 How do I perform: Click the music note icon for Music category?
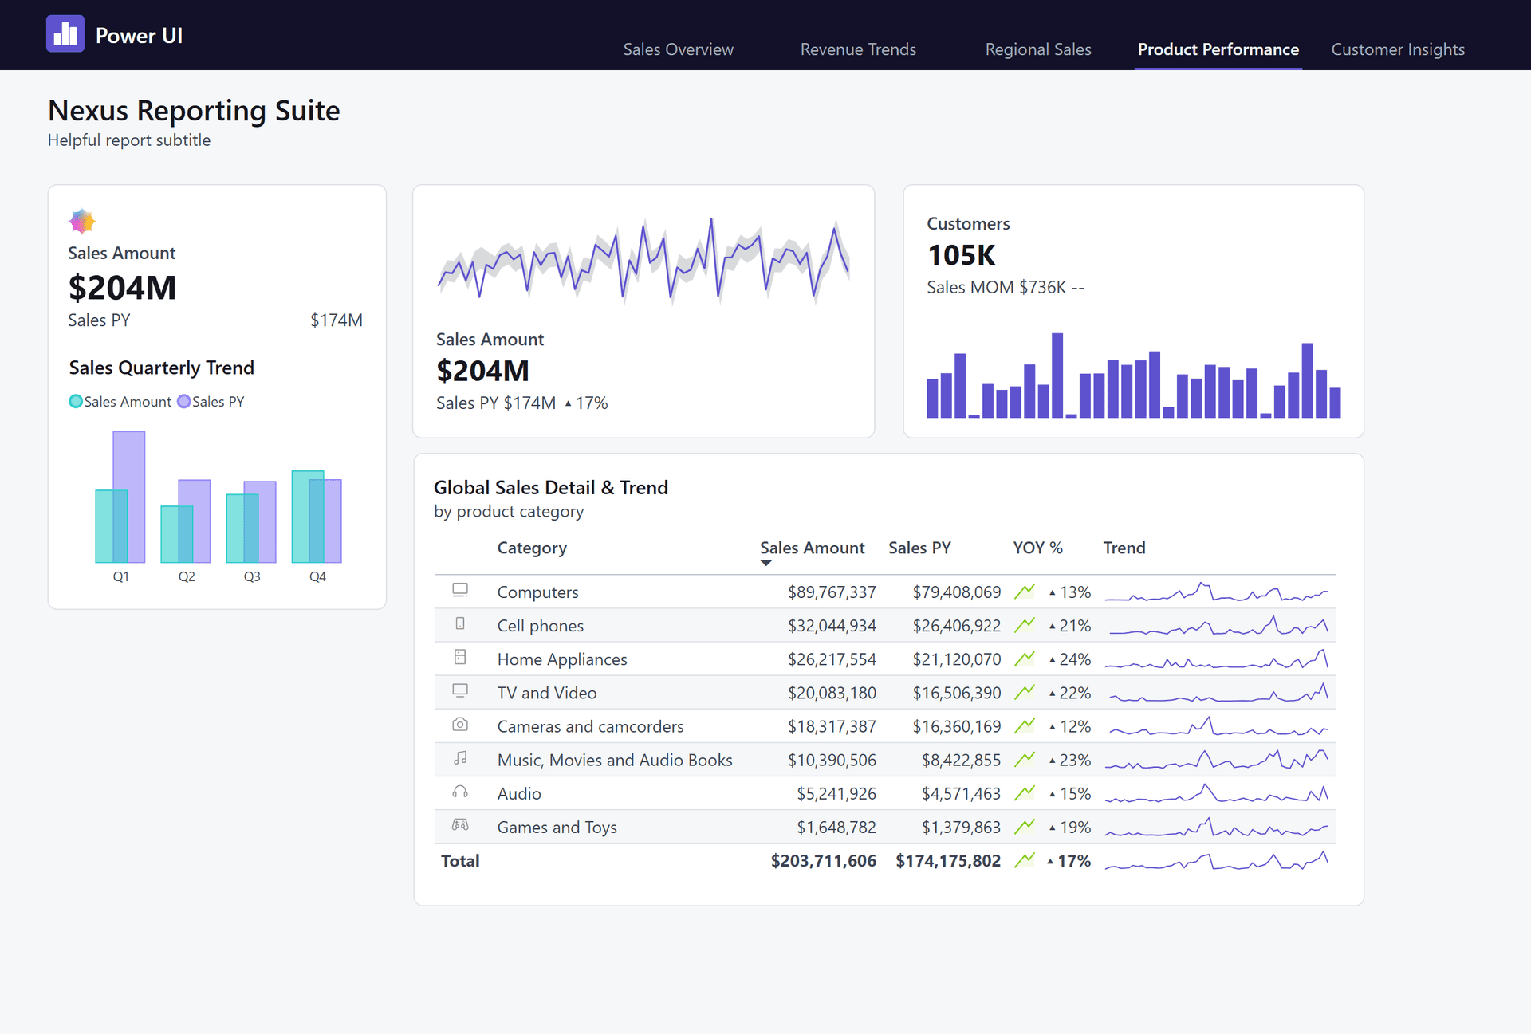pos(460,758)
